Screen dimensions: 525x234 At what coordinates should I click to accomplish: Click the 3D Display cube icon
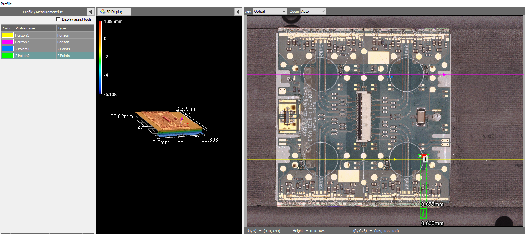click(x=103, y=12)
